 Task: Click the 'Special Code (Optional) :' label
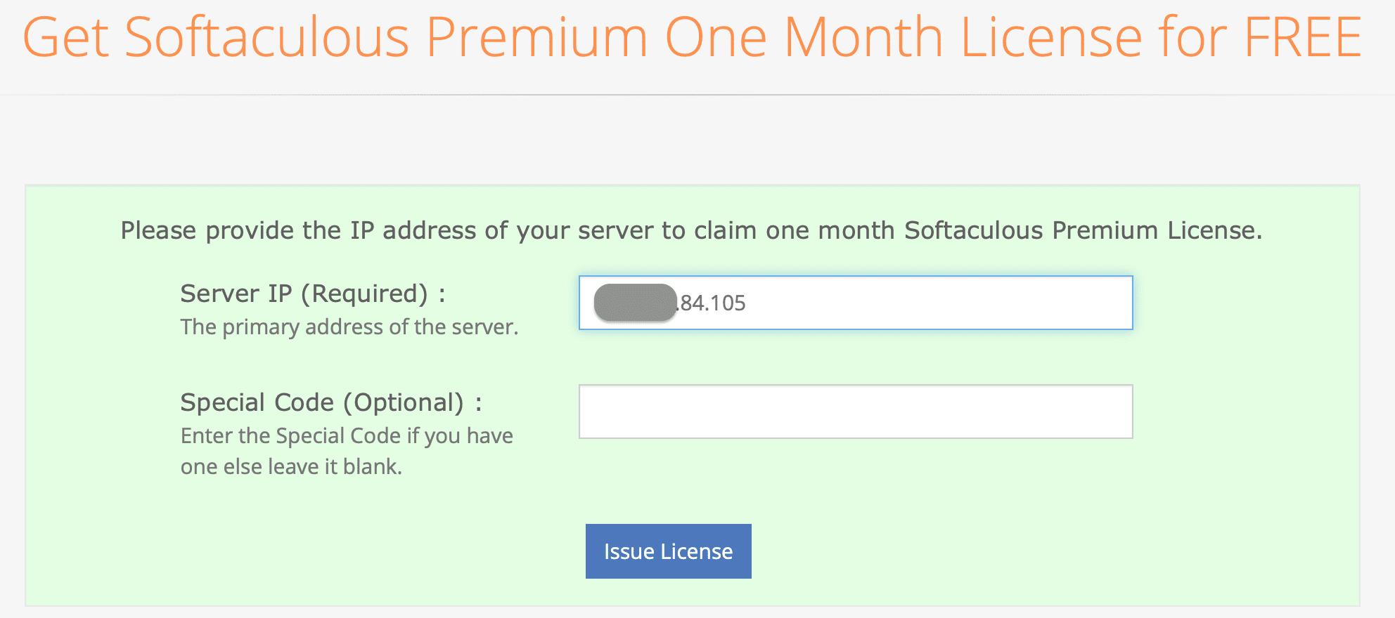click(x=331, y=402)
